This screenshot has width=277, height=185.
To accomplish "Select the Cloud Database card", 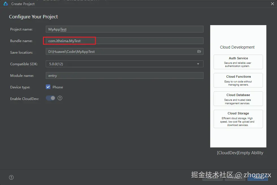I will pyautogui.click(x=238, y=99).
